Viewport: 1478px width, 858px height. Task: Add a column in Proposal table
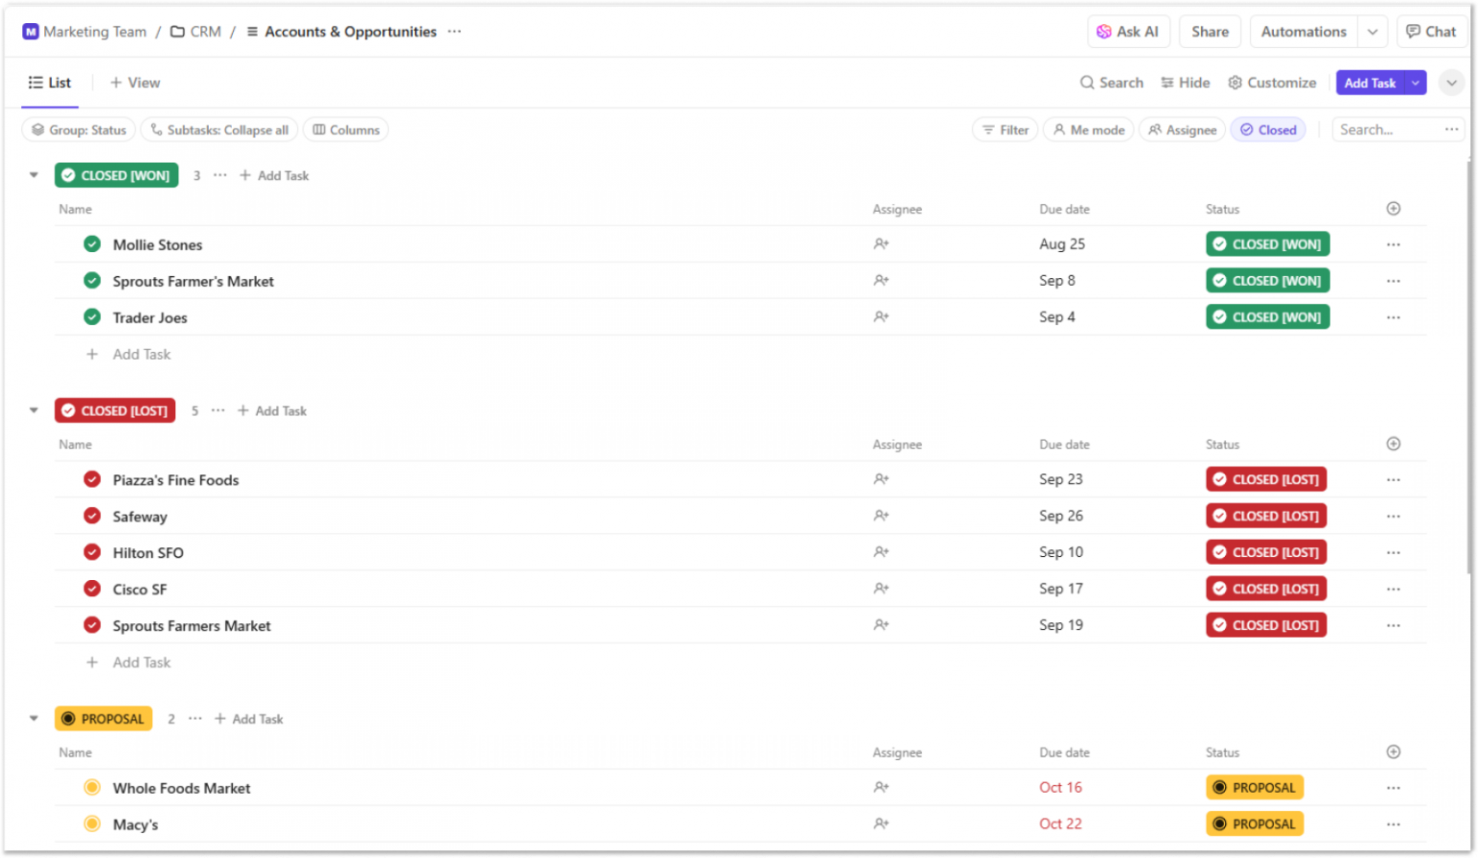[1393, 752]
